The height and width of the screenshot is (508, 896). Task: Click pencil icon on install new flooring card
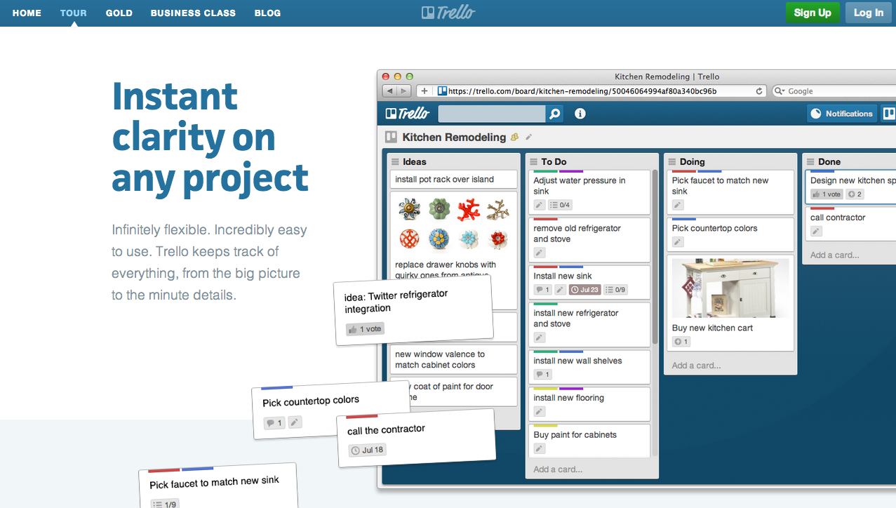pos(540,412)
